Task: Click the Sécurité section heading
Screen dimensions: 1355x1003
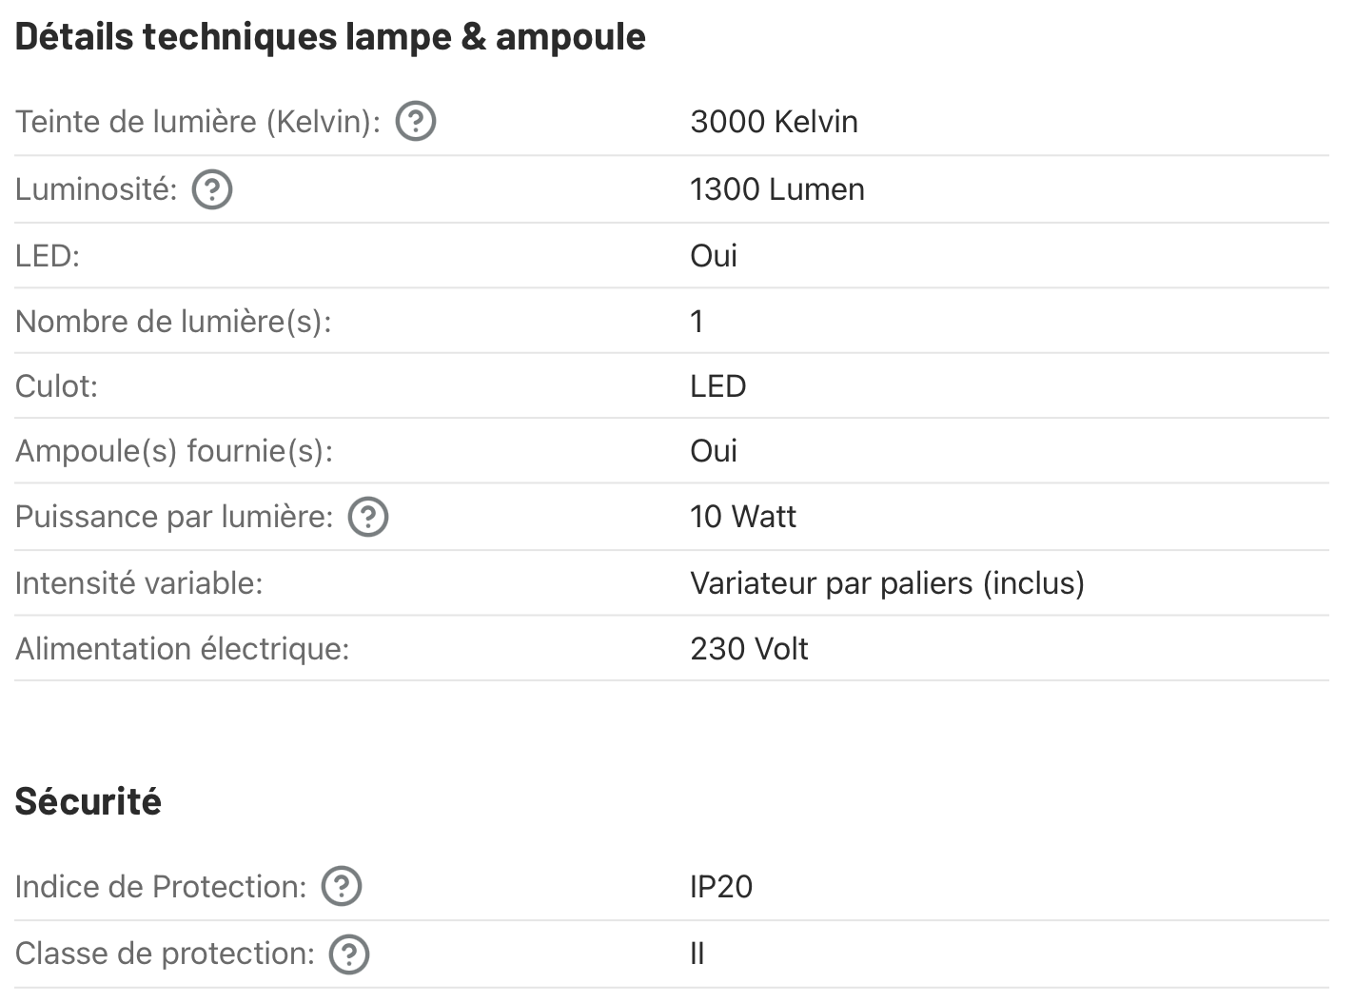Action: point(88,801)
